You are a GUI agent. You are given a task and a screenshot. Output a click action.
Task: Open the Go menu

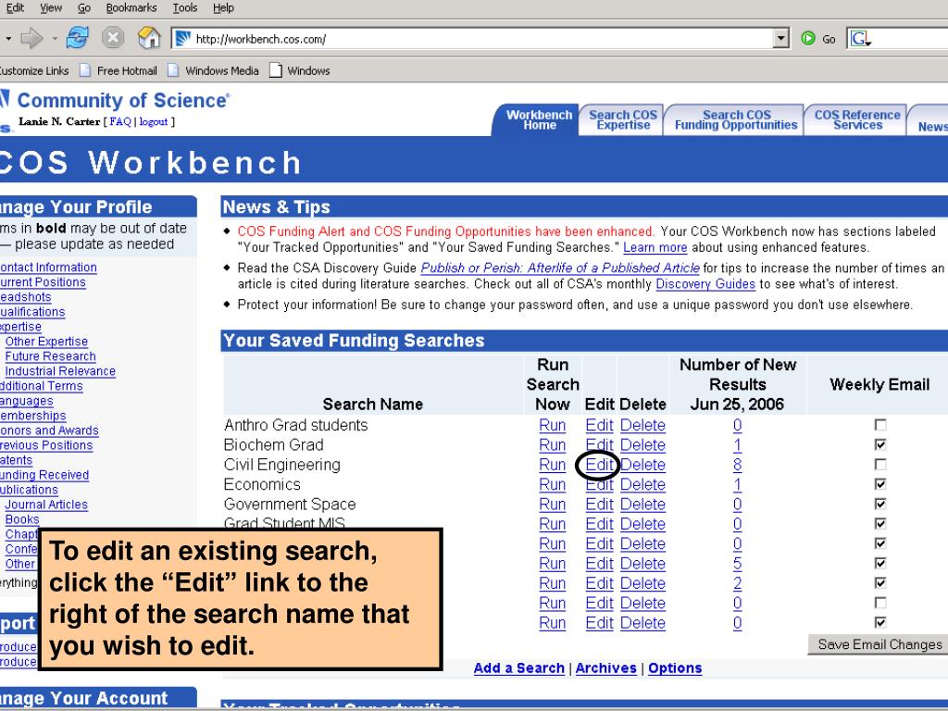(x=84, y=7)
